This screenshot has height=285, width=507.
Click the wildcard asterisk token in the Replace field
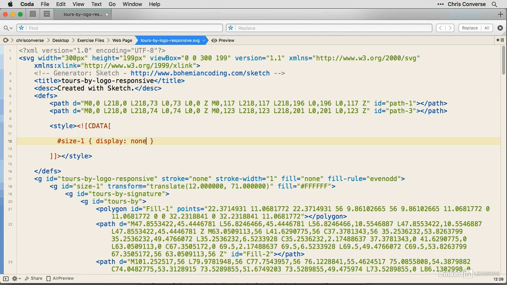tap(231, 28)
